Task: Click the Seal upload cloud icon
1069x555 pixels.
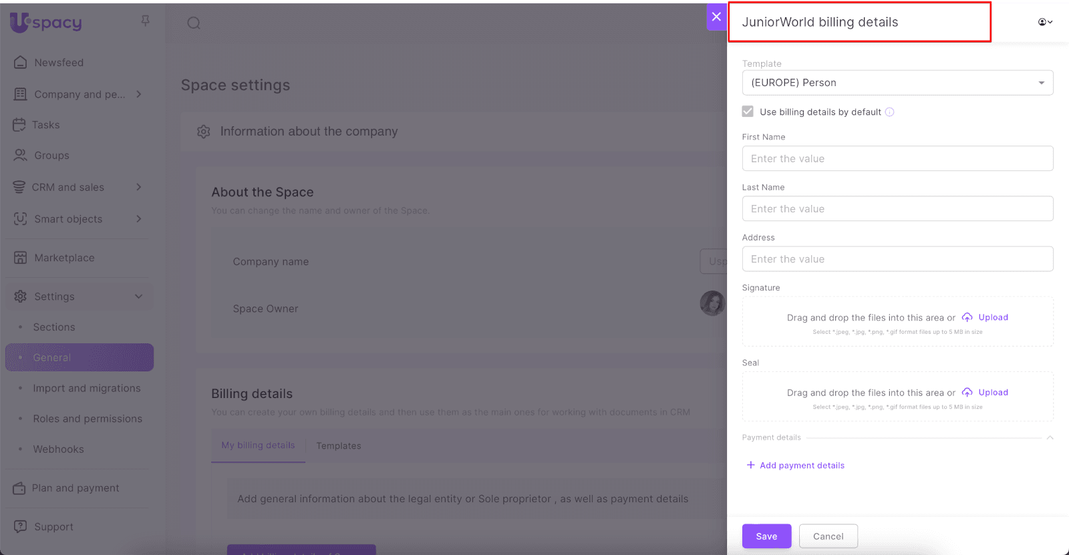Action: 967,393
